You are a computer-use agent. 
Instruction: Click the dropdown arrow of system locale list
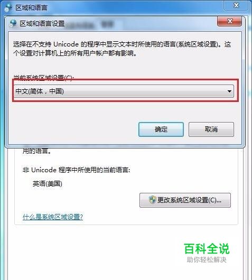[x=229, y=91]
